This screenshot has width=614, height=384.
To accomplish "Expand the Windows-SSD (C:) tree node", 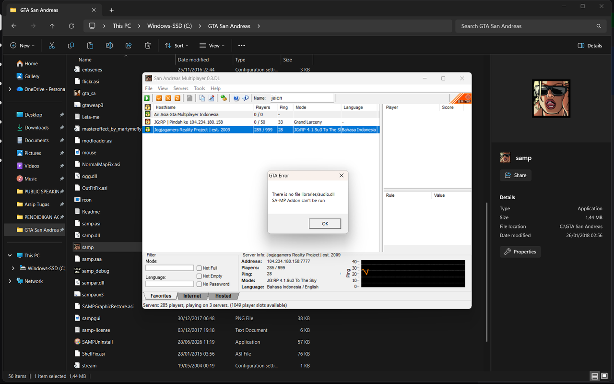I will [13, 268].
